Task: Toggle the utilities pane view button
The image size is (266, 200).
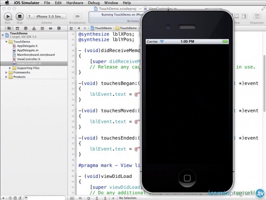Action: 244,16
